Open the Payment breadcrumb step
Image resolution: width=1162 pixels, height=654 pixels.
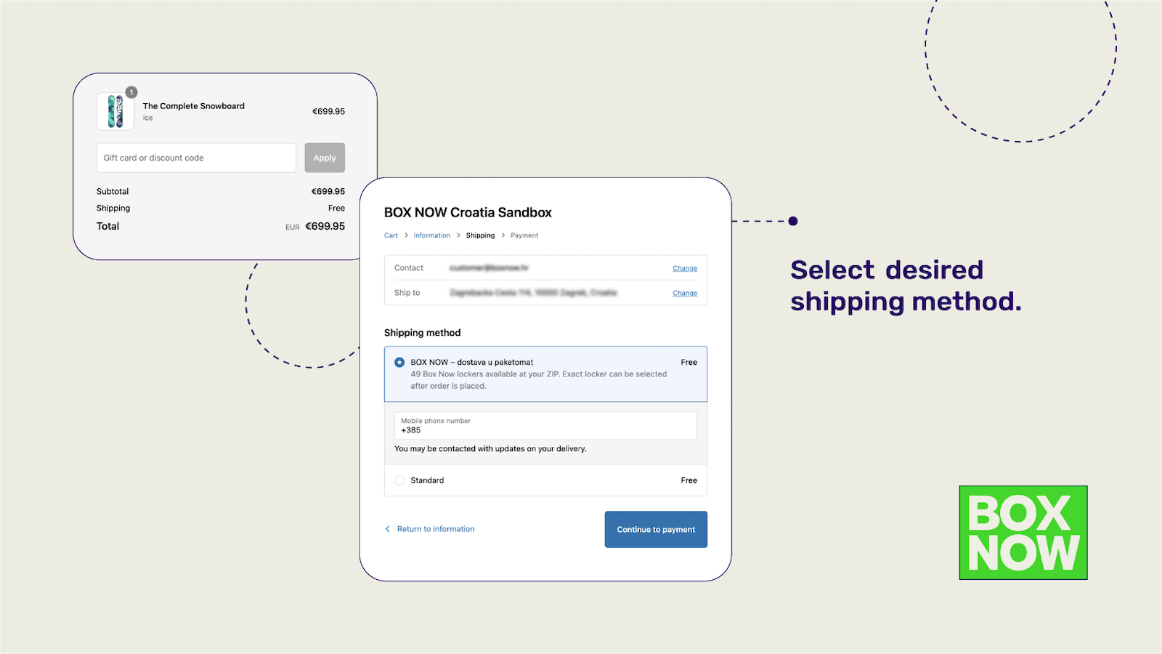pos(524,235)
